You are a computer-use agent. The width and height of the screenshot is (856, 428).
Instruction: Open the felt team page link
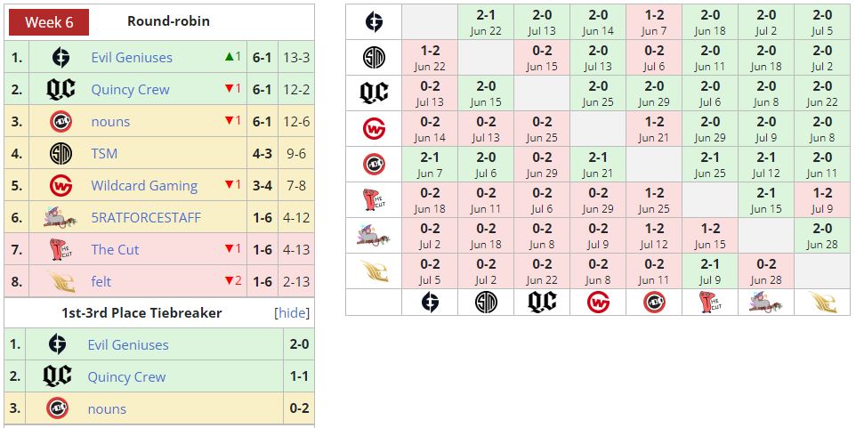pyautogui.click(x=101, y=282)
